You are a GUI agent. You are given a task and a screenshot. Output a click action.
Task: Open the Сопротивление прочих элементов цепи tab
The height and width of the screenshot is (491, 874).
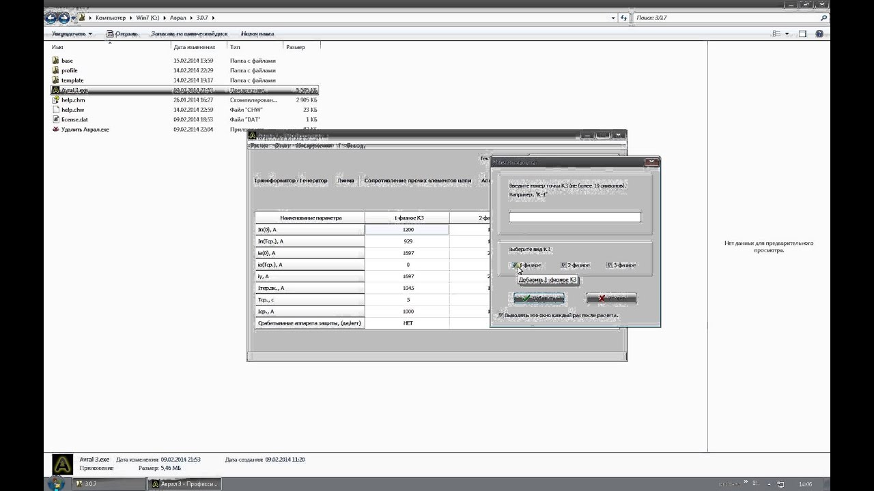point(418,181)
